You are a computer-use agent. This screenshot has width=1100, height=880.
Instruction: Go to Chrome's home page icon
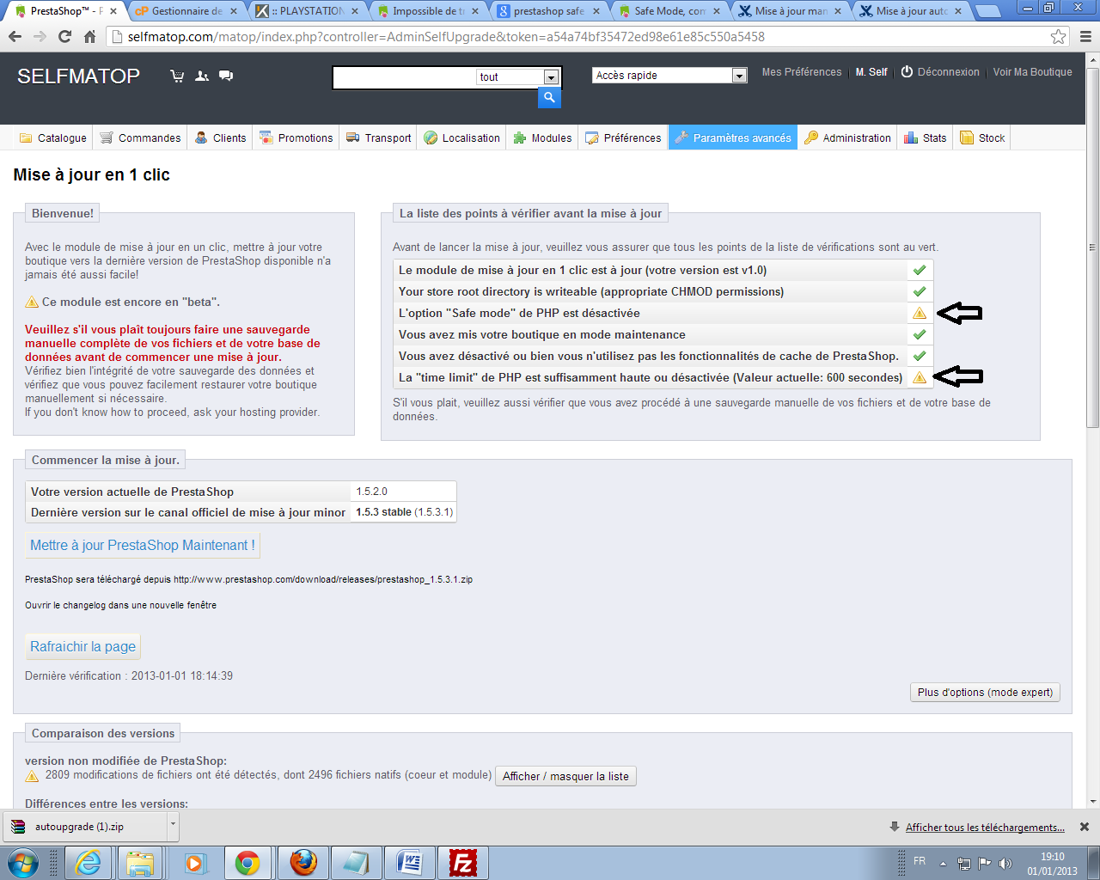[x=89, y=37]
